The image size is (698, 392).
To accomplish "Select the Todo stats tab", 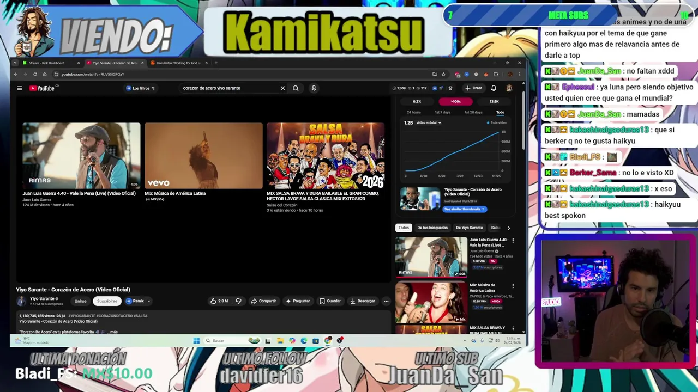I will click(500, 112).
